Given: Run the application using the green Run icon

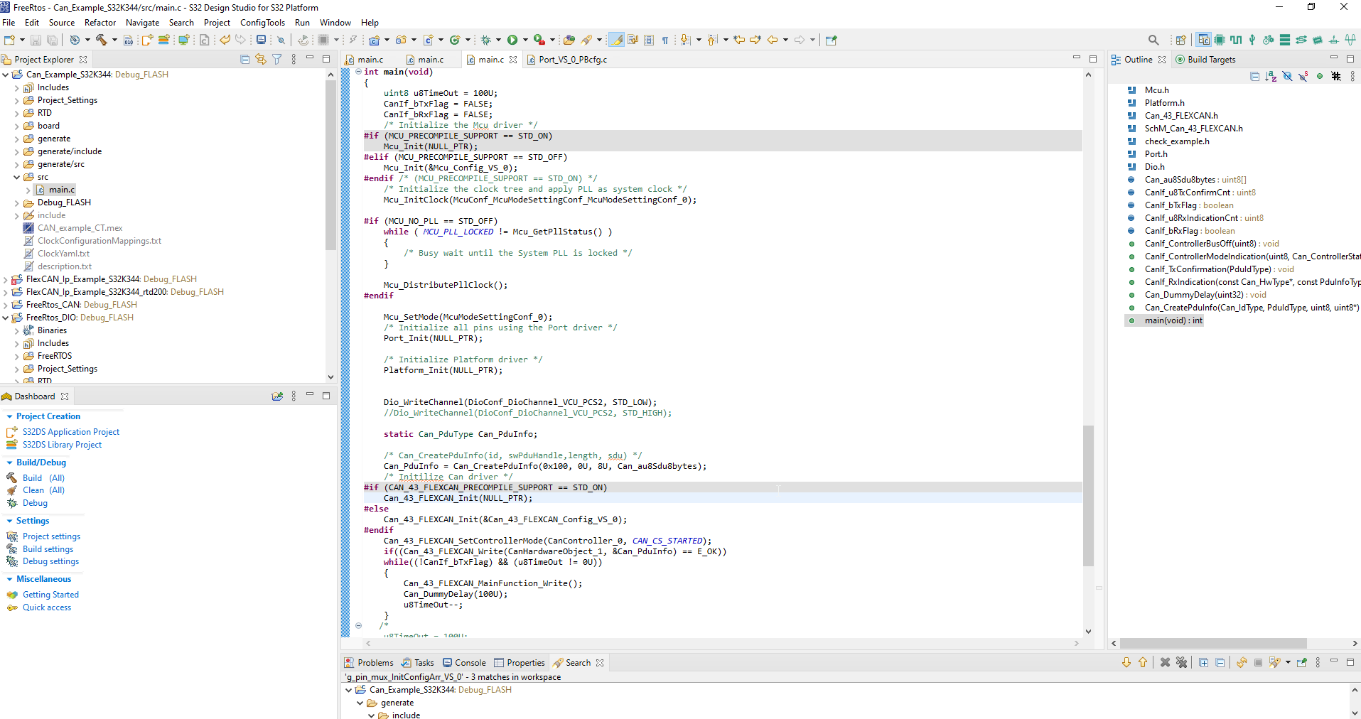Looking at the screenshot, I should (513, 40).
